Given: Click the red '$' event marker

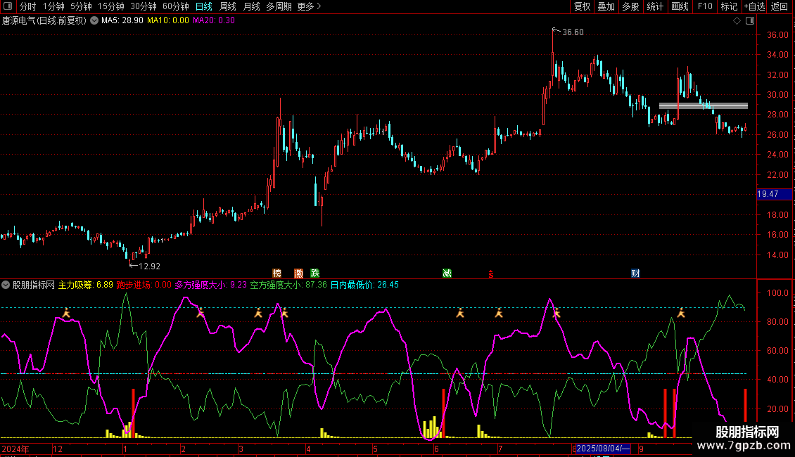Looking at the screenshot, I should coord(490,273).
